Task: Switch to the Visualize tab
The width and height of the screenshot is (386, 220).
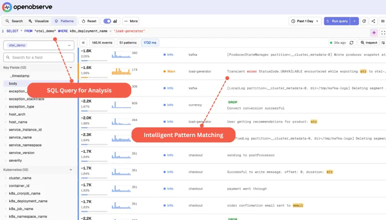Action: pyautogui.click(x=39, y=21)
